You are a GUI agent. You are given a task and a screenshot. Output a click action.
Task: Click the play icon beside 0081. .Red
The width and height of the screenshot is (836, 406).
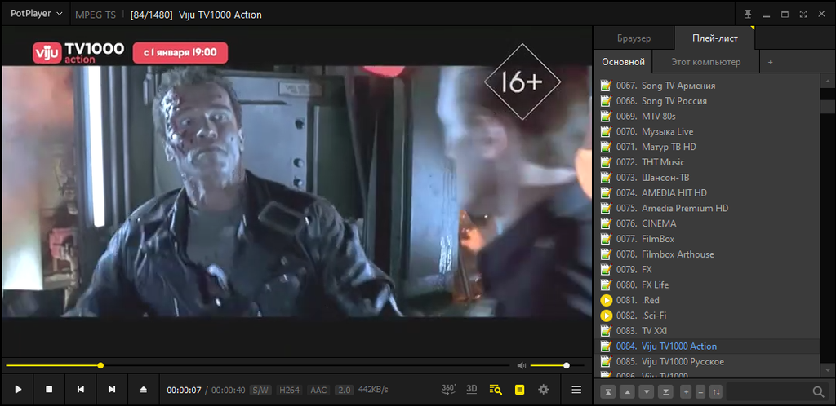pos(607,300)
